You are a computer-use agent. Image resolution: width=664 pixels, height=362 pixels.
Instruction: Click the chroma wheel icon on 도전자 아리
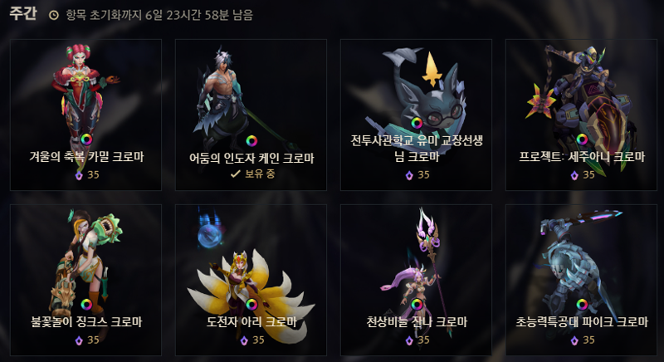coord(251,305)
